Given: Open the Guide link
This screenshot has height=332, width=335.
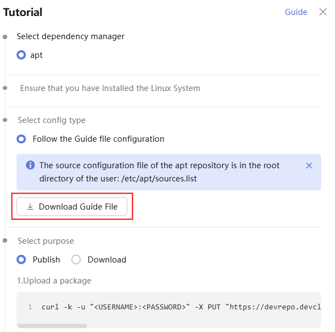Looking at the screenshot, I should 296,12.
